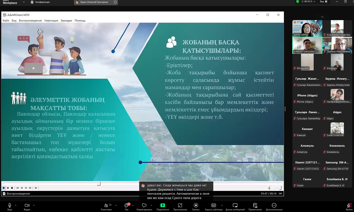354x212 pixels.
Task: Toggle microphone with the Звук button
Action: (9, 206)
